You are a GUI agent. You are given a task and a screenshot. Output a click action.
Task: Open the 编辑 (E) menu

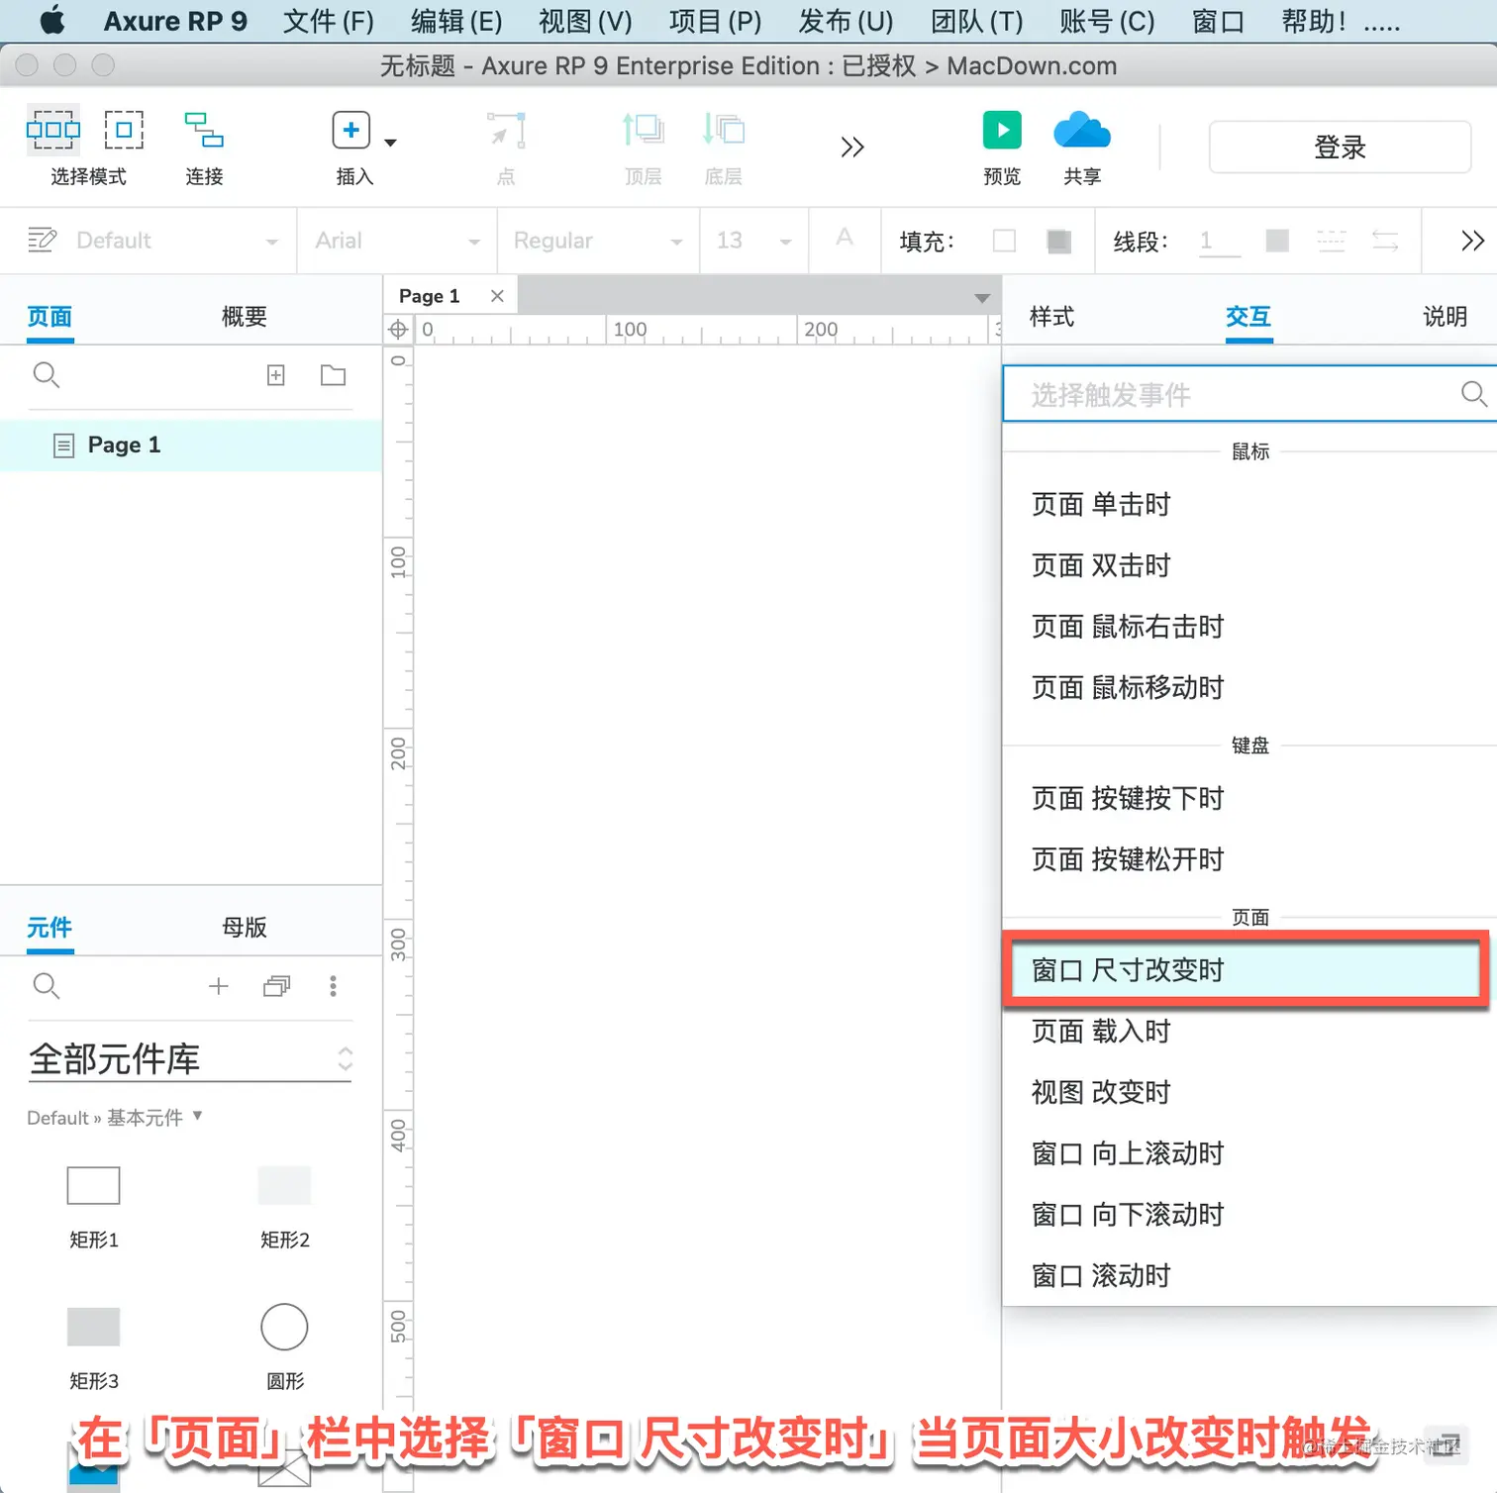456,21
